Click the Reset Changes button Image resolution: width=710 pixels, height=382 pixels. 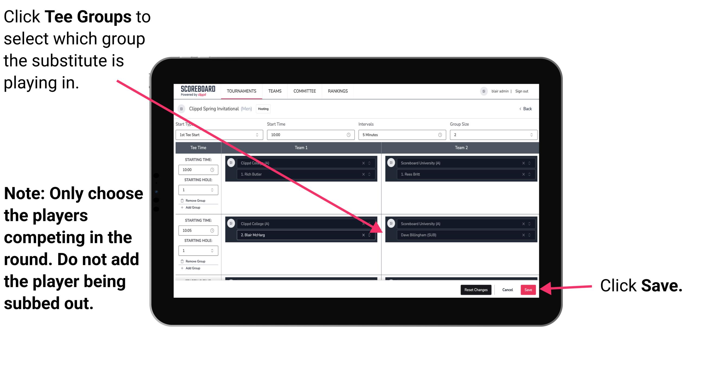(475, 290)
